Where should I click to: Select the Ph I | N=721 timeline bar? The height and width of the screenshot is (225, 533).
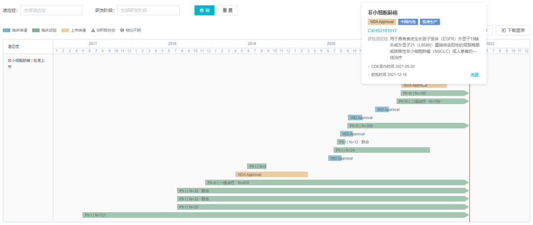click(275, 215)
